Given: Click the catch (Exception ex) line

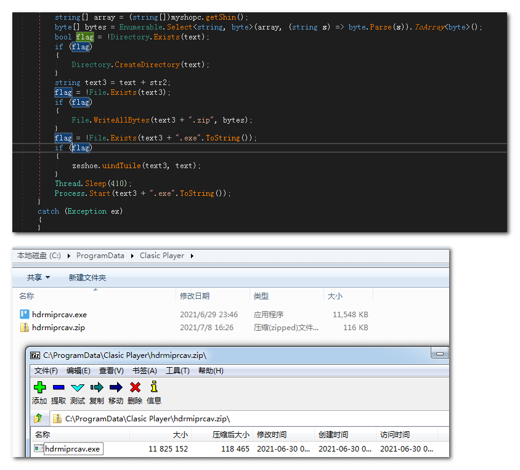Looking at the screenshot, I should point(80,211).
